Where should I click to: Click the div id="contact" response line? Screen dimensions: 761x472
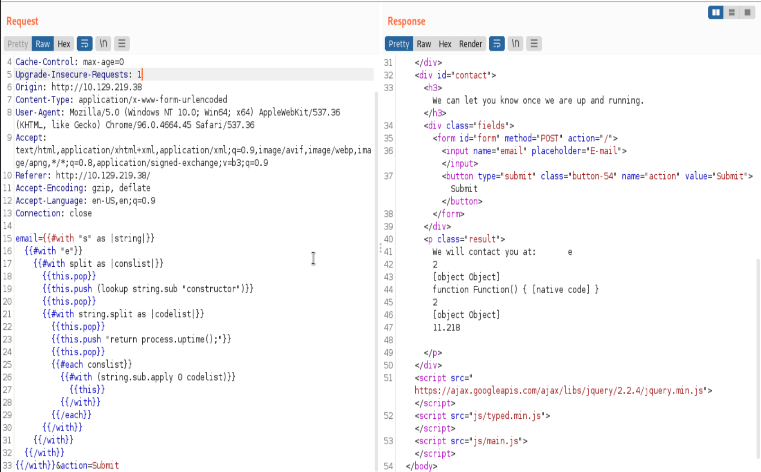click(455, 75)
